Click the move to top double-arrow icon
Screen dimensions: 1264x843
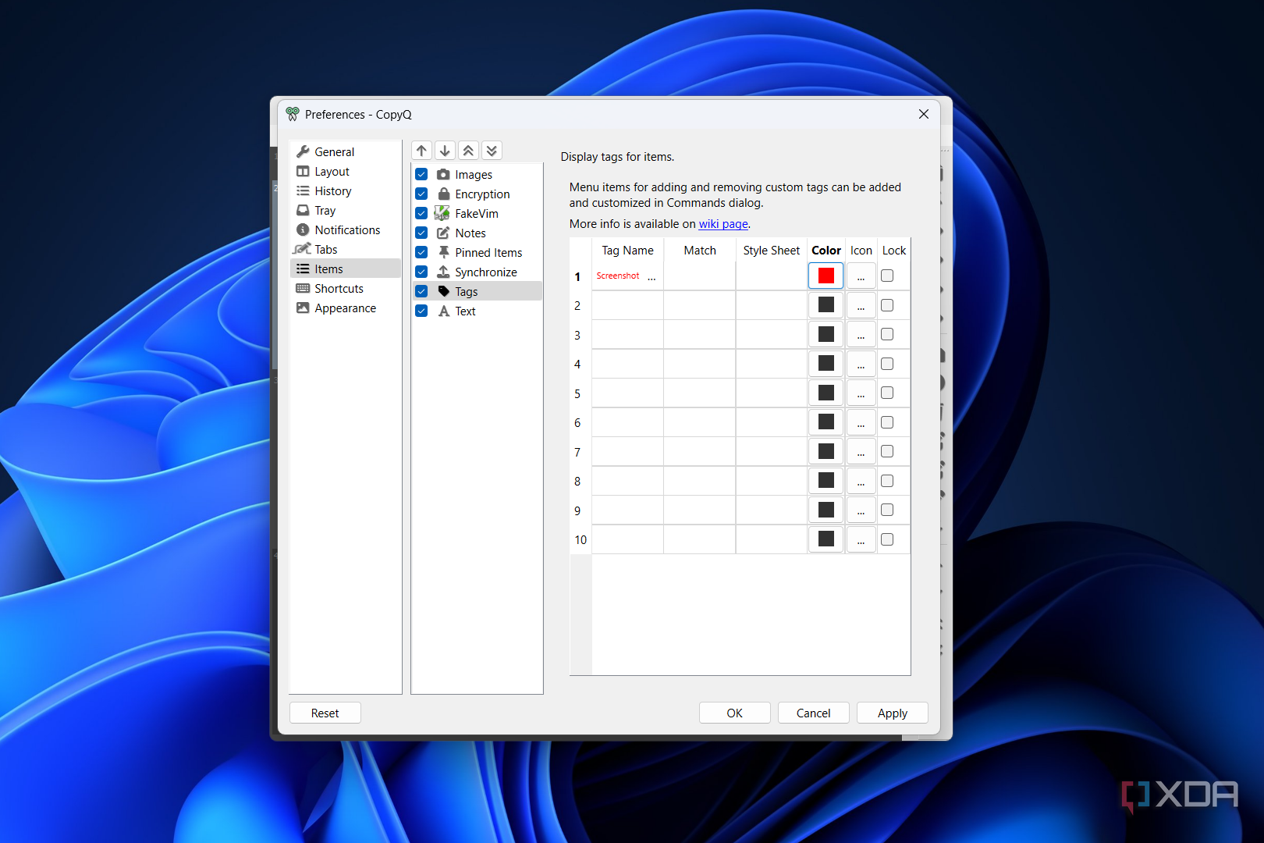(468, 151)
